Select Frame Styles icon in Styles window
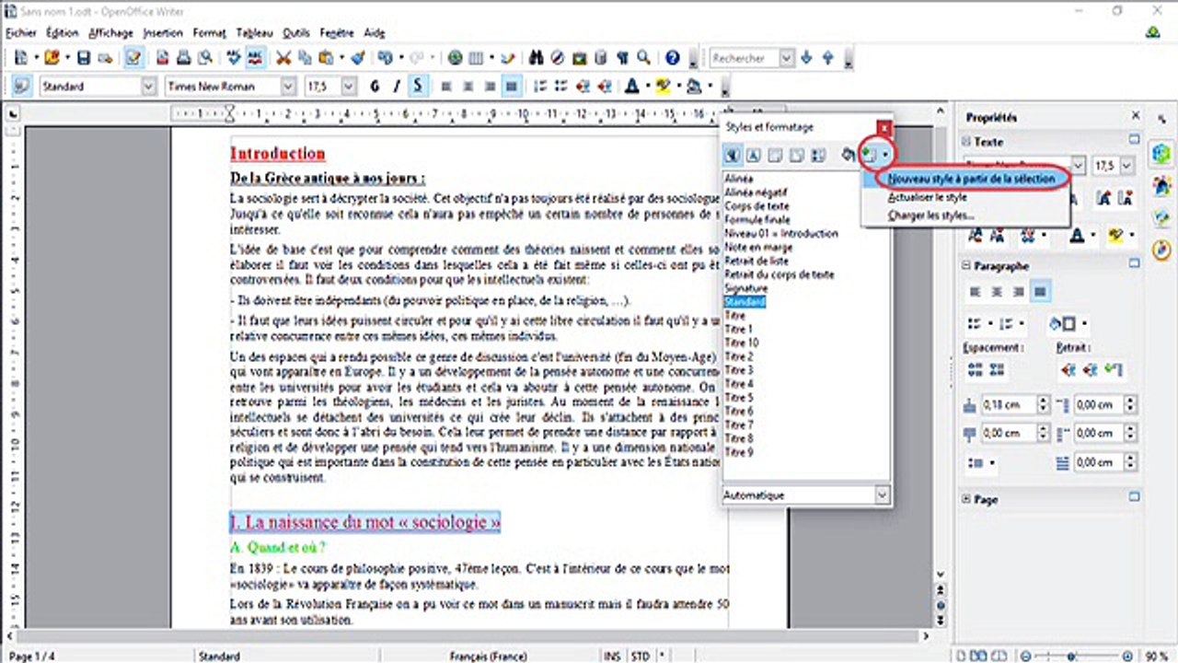This screenshot has width=1178, height=663. (775, 156)
